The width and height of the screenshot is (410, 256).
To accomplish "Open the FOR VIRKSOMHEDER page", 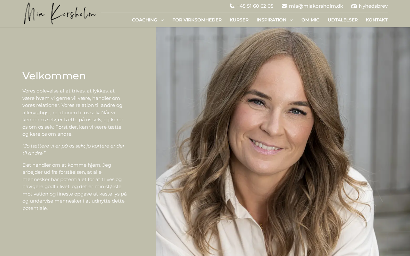I will click(197, 20).
